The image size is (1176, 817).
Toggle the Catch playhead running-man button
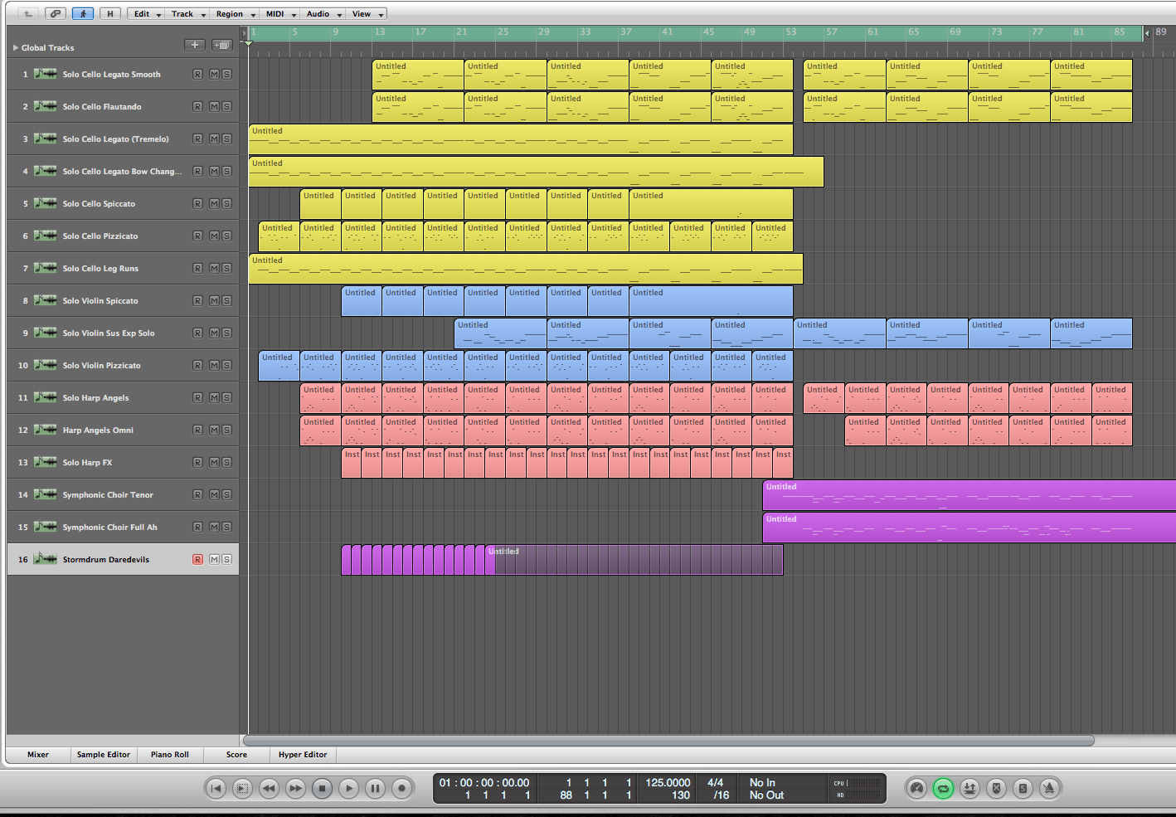(83, 13)
